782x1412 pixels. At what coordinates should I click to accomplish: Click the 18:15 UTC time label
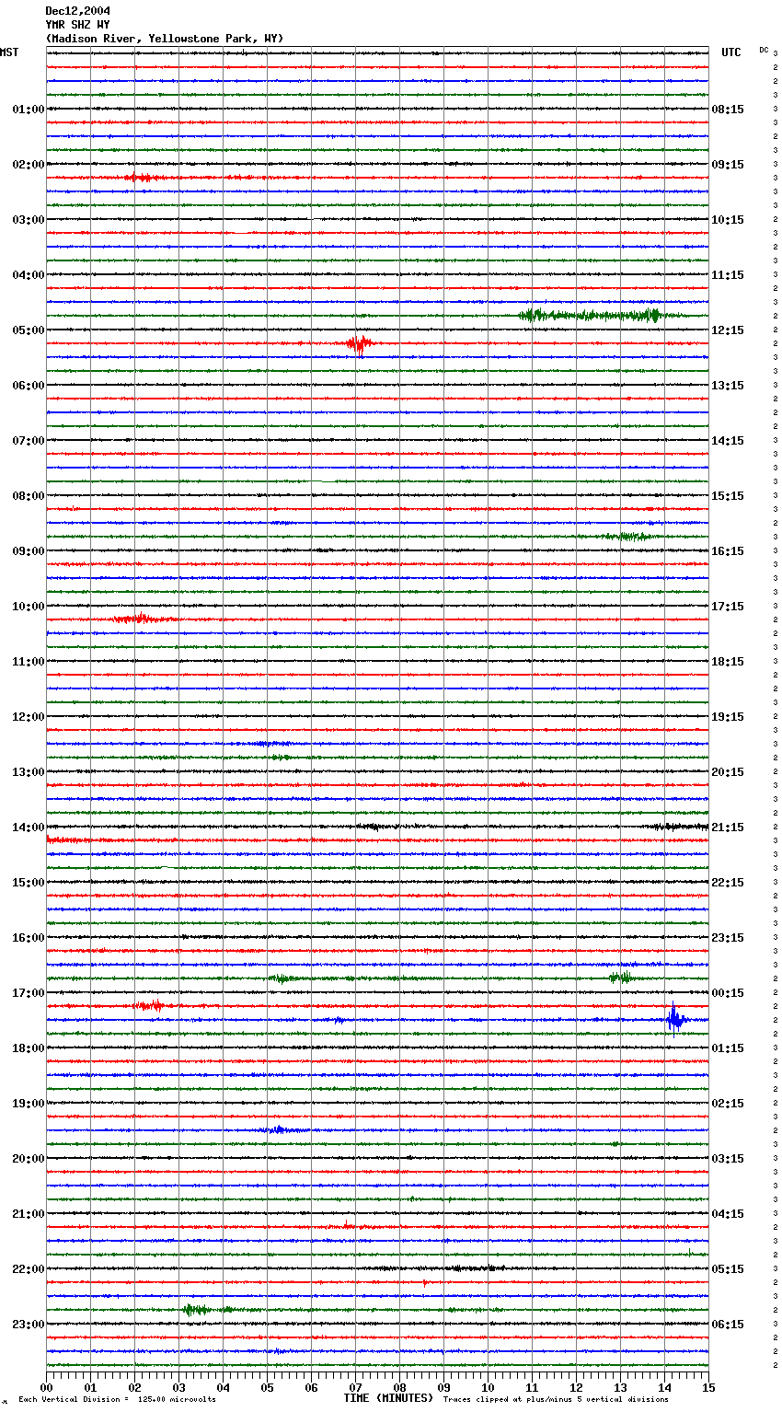[x=728, y=662]
